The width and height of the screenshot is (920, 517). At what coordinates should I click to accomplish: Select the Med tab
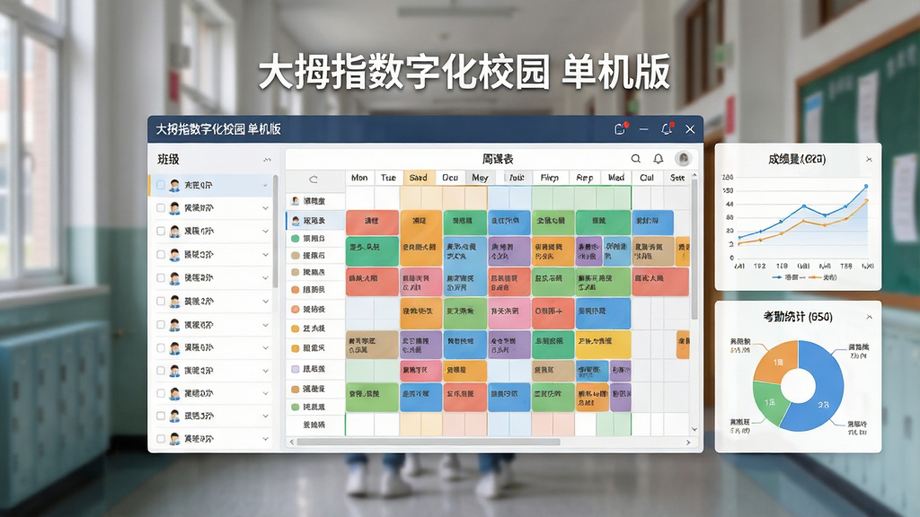pyautogui.click(x=616, y=178)
